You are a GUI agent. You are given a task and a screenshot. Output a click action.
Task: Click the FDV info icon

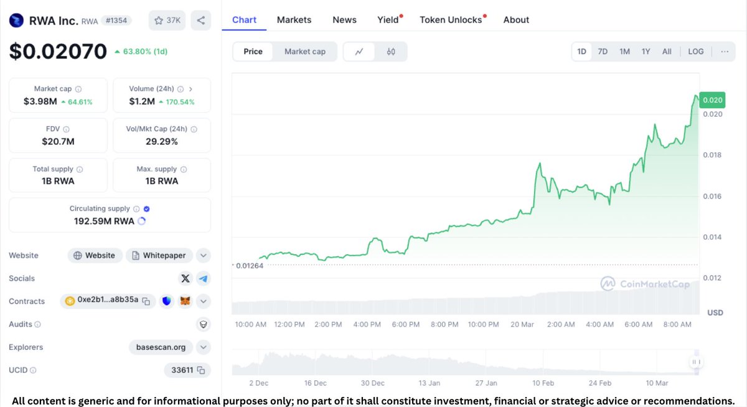point(66,129)
